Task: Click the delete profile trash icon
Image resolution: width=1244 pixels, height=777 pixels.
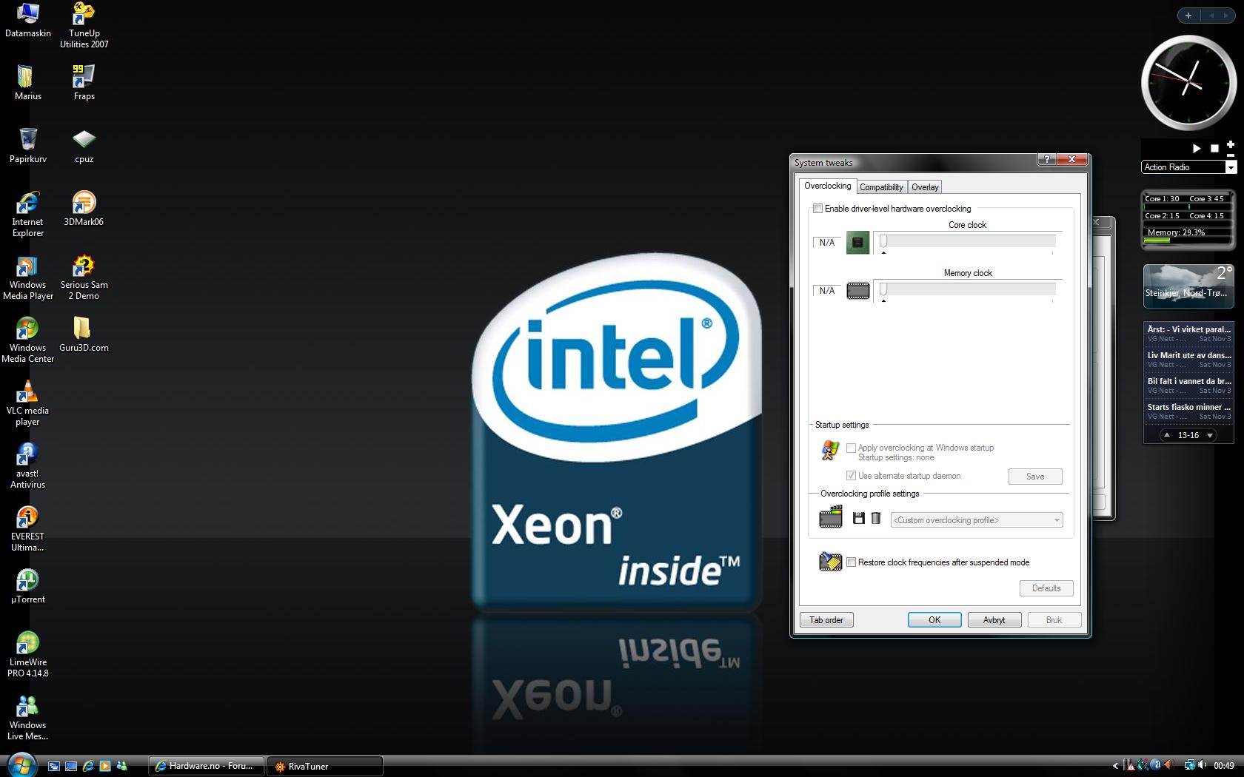Action: click(876, 519)
